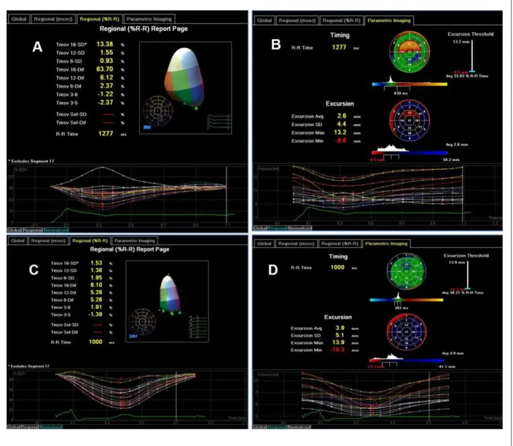
Task: Choose Normalized graph mode below panel A
Action: tap(55, 230)
